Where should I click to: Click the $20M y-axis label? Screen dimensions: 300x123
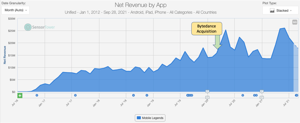[12, 43]
